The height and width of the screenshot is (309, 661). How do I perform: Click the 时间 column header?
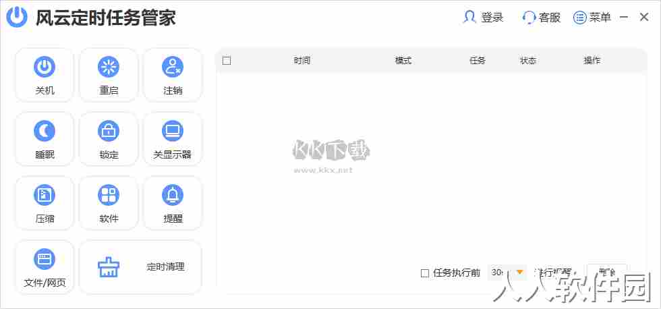coord(302,61)
